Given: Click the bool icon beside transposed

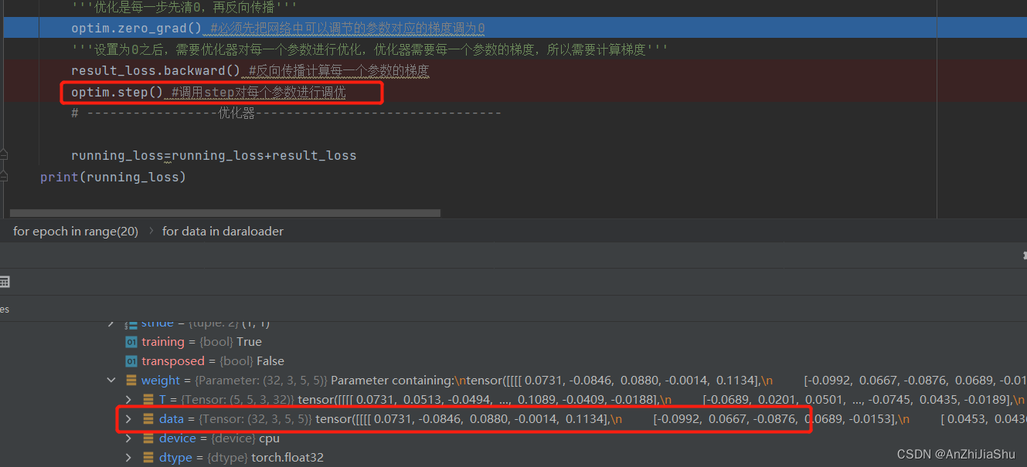Looking at the screenshot, I should tap(131, 361).
